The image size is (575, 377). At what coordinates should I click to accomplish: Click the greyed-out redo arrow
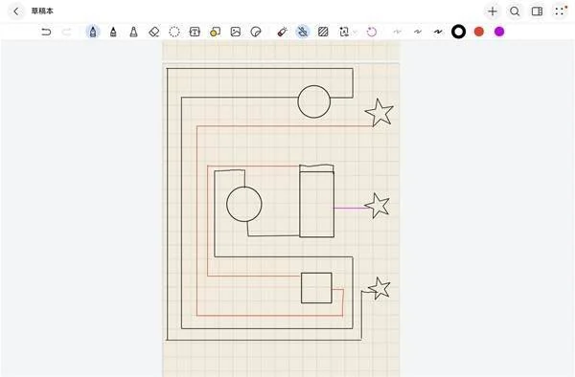[67, 32]
